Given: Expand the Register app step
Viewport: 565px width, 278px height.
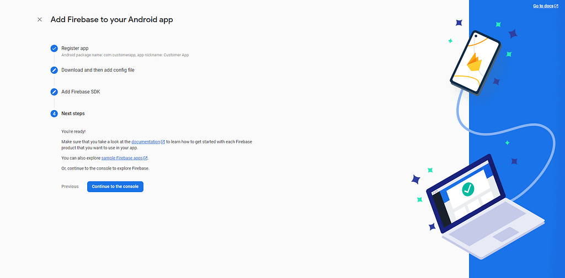Looking at the screenshot, I should [x=75, y=48].
